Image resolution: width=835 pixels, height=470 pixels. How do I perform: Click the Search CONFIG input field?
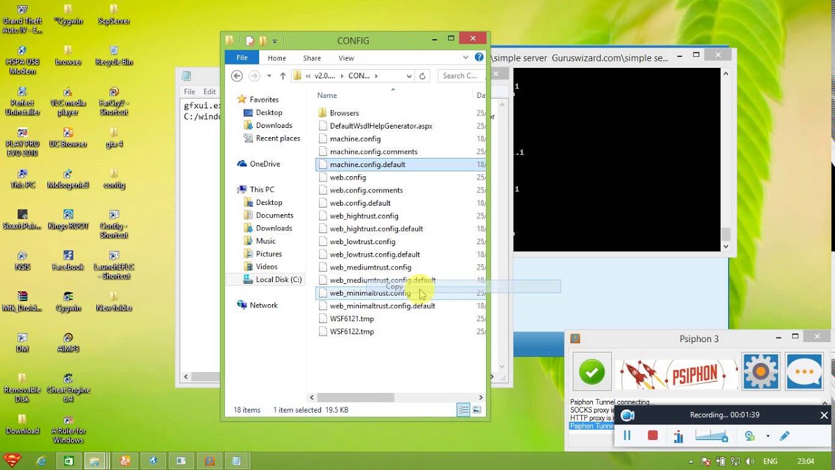[461, 76]
